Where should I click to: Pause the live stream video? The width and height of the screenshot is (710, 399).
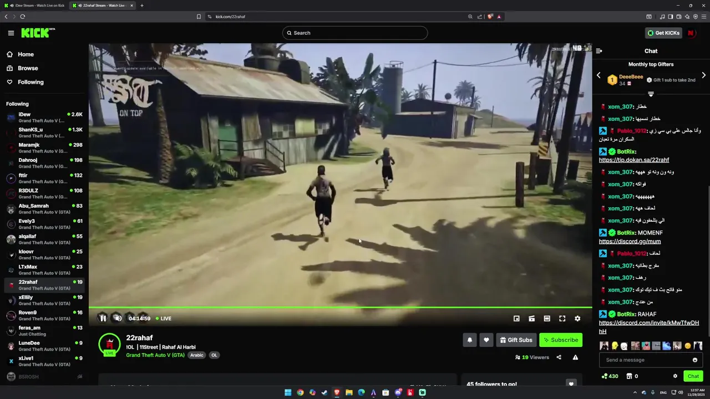point(103,318)
